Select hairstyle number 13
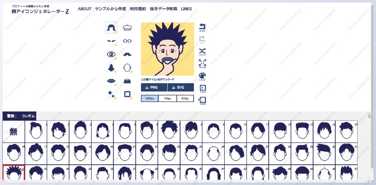 [x=302, y=131]
